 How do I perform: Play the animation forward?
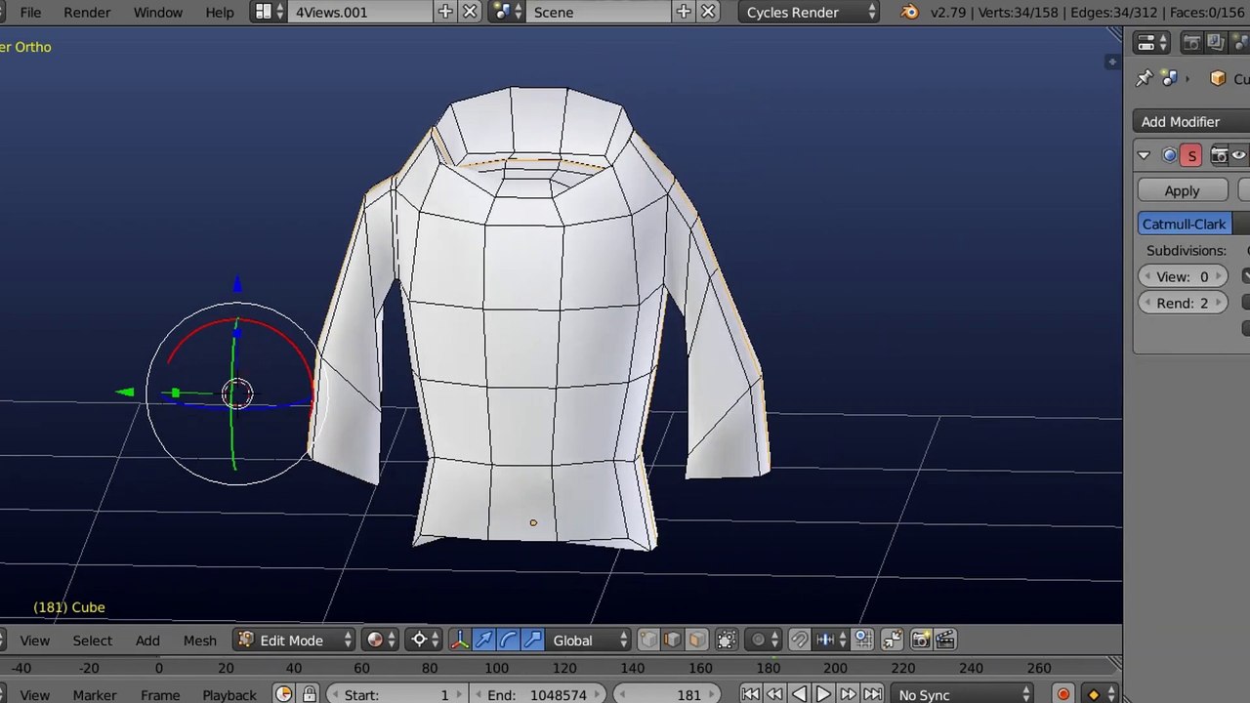click(823, 695)
